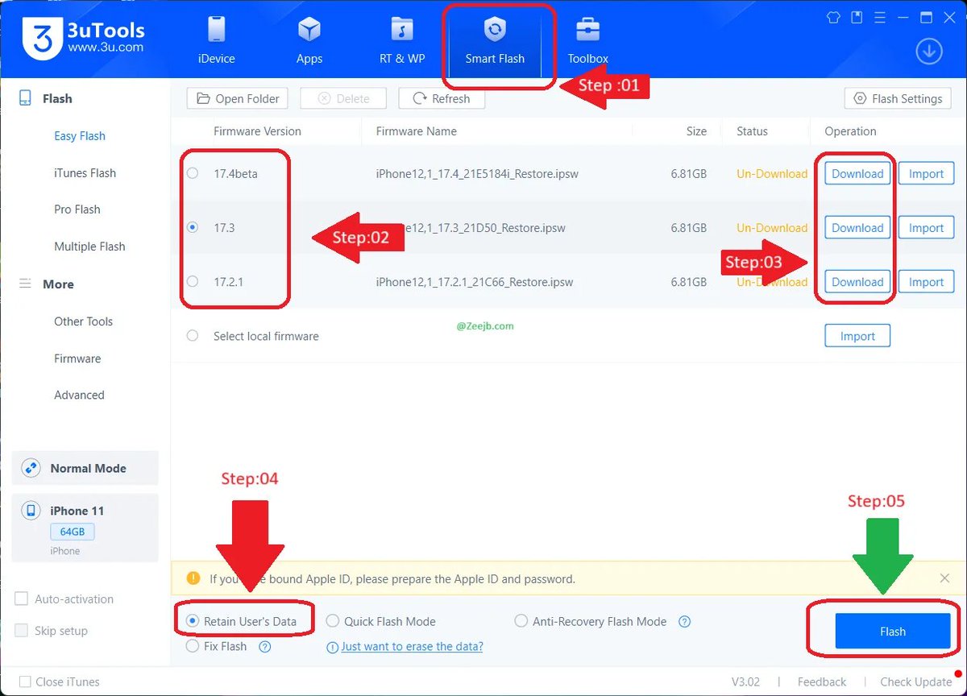
Task: Click the help icon next to Fix Flash
Action: 264,647
